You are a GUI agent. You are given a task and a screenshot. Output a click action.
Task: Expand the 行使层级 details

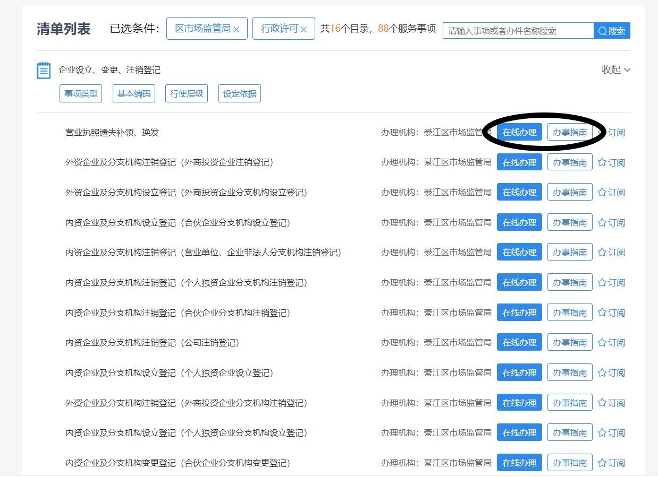coord(186,94)
